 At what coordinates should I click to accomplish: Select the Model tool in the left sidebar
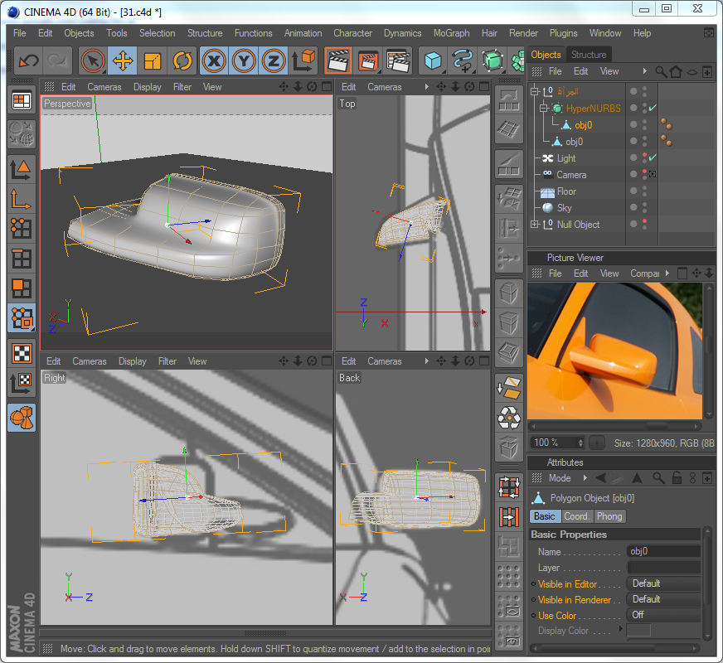(22, 169)
